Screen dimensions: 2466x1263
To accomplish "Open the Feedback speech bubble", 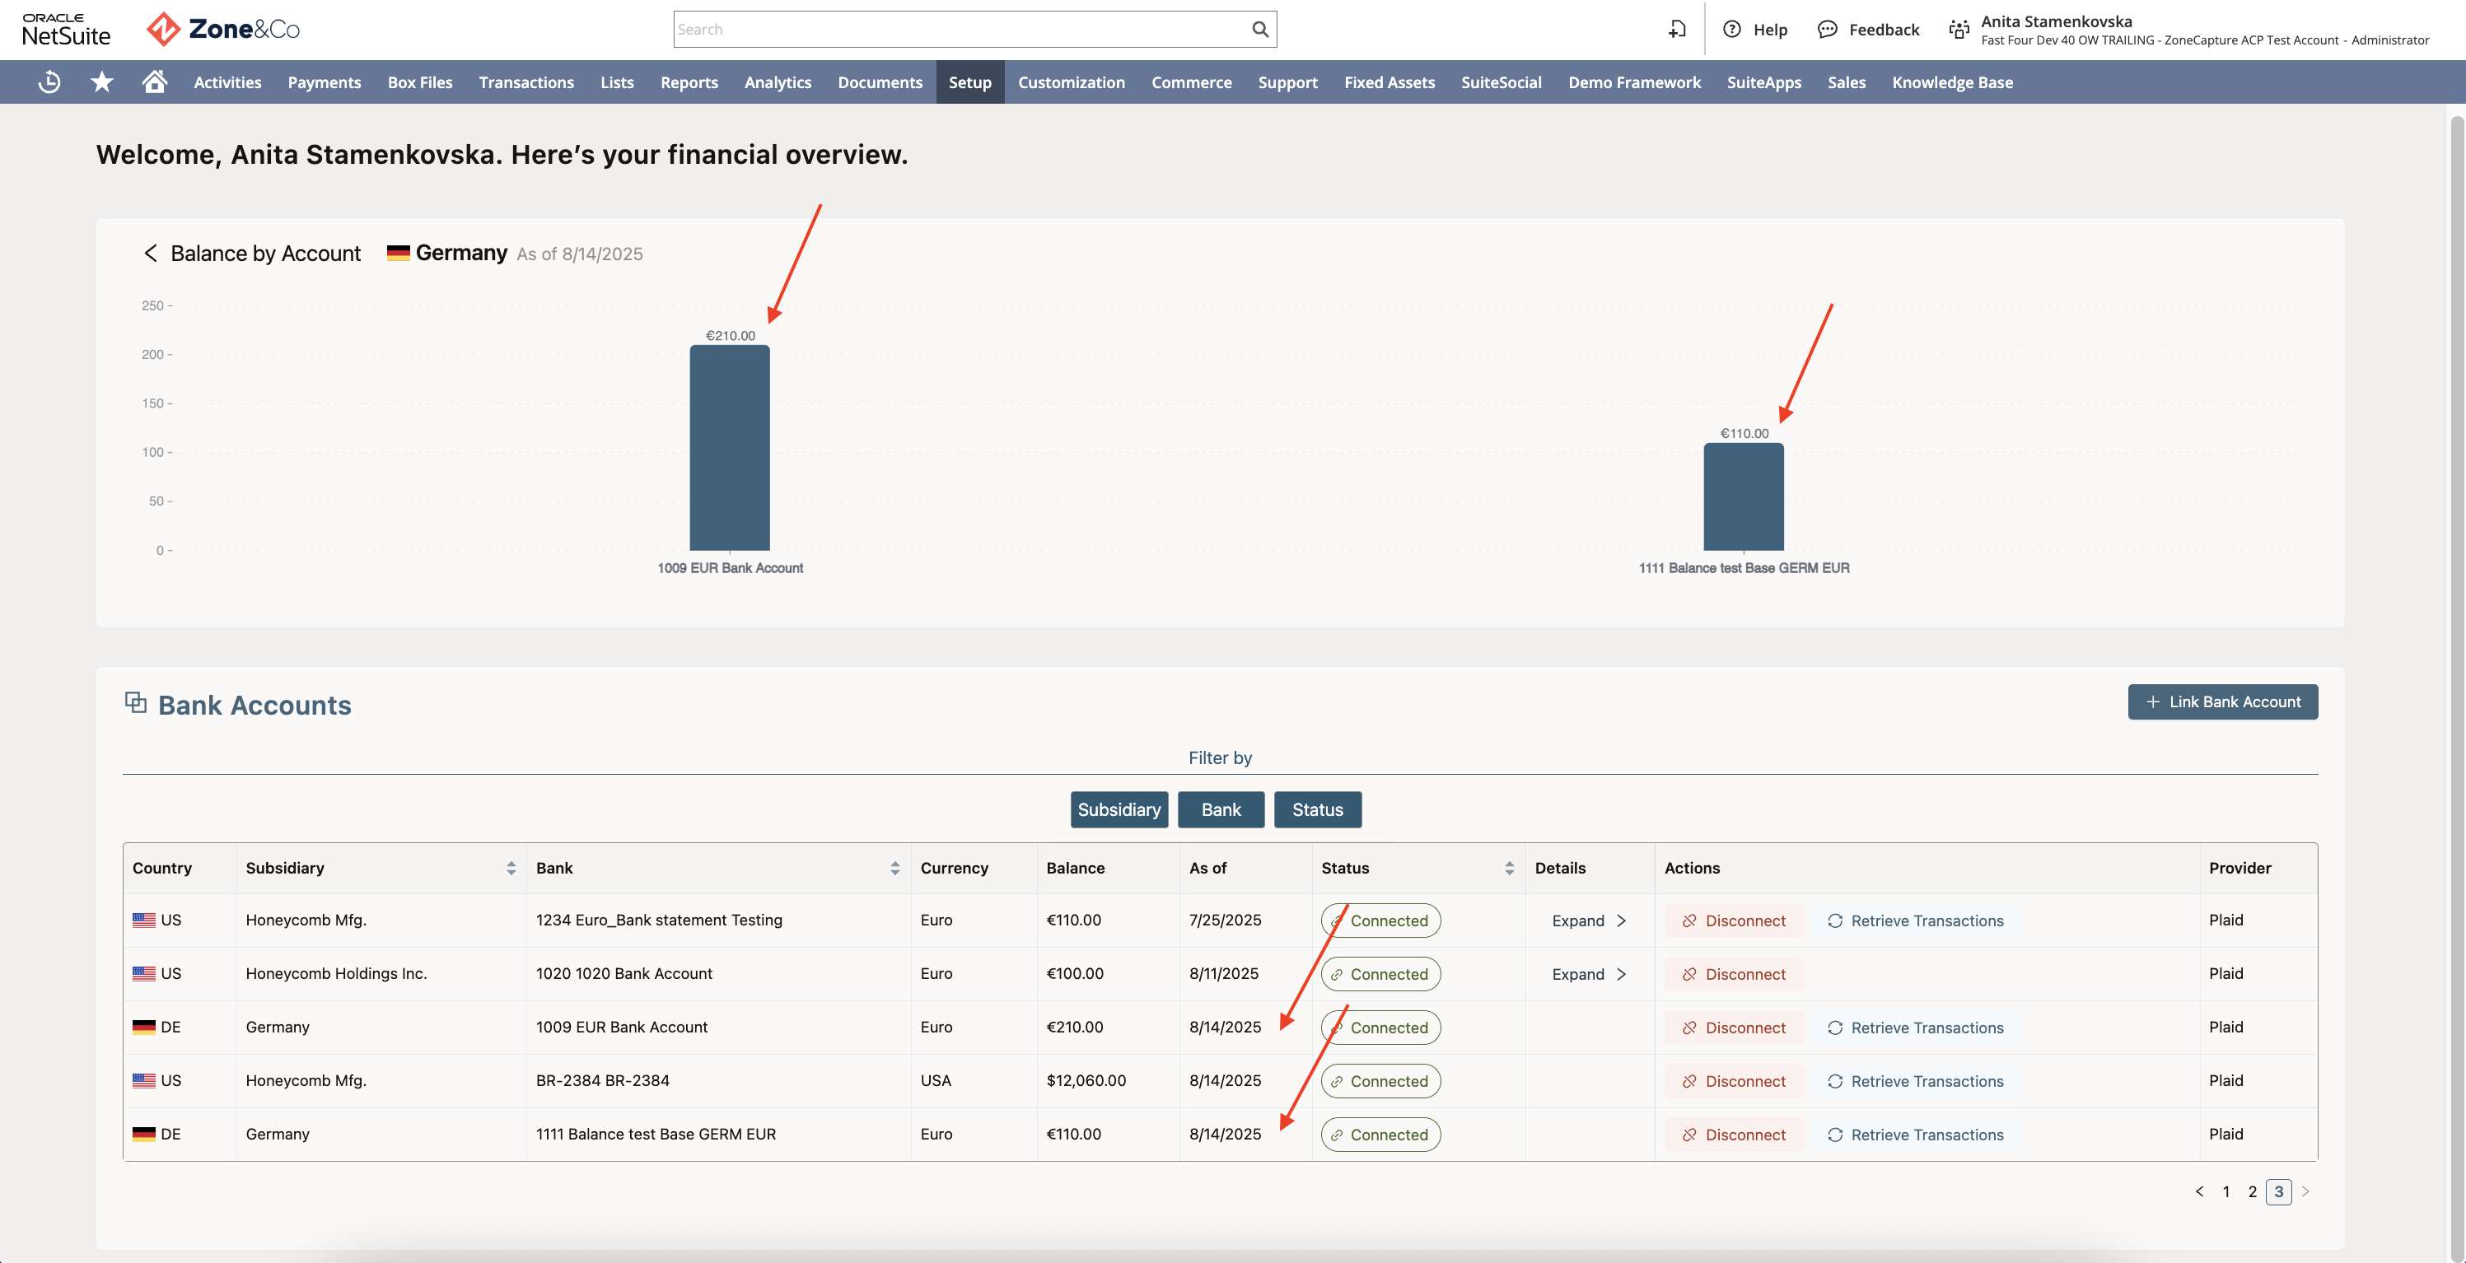I will tap(1827, 30).
